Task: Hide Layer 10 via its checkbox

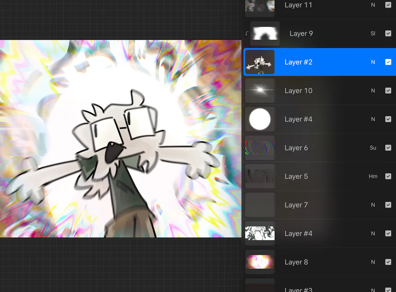Action: 388,91
